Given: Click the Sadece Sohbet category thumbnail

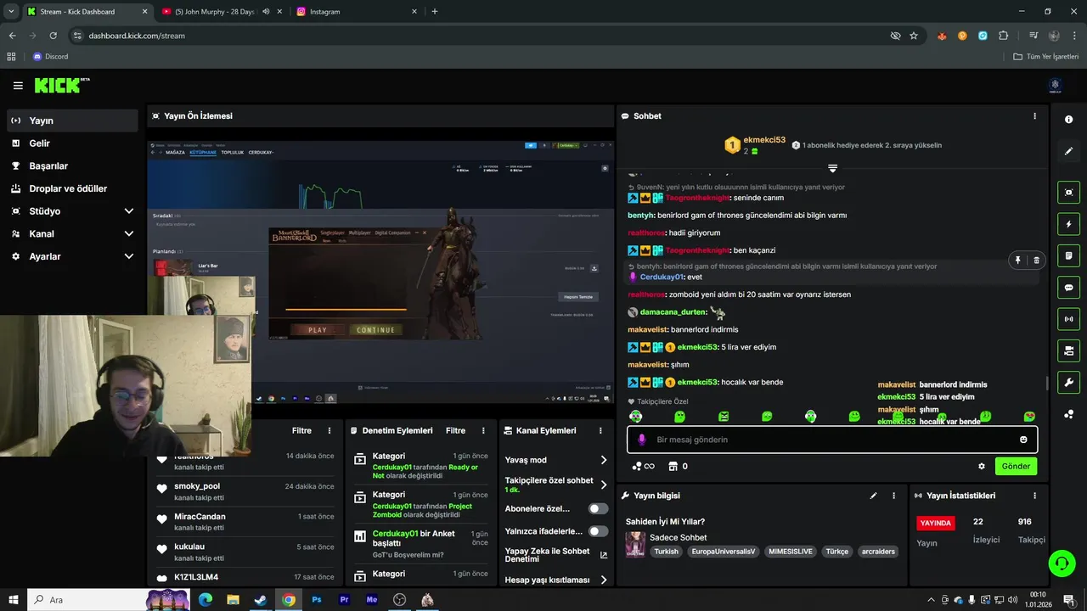Looking at the screenshot, I should 635,545.
